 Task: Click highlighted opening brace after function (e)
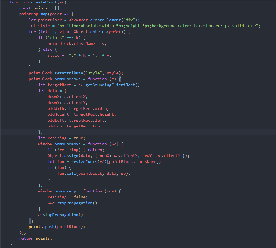coord(120,79)
